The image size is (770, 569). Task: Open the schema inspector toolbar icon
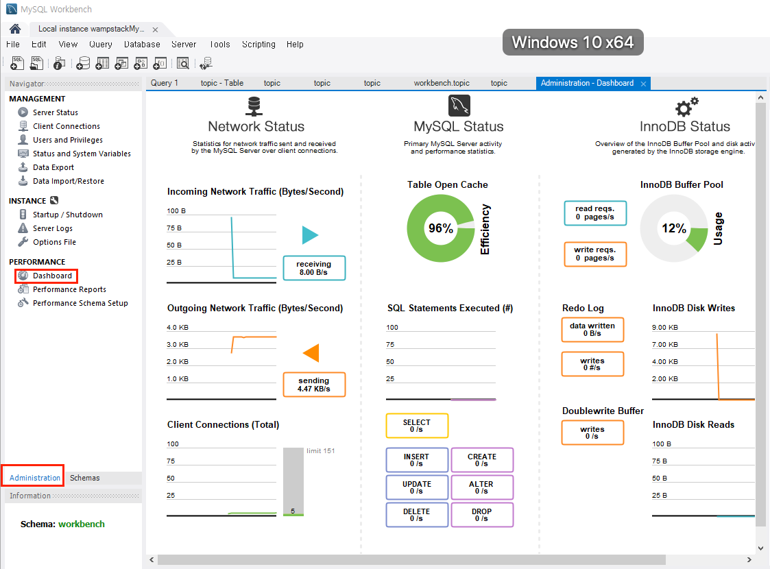60,63
